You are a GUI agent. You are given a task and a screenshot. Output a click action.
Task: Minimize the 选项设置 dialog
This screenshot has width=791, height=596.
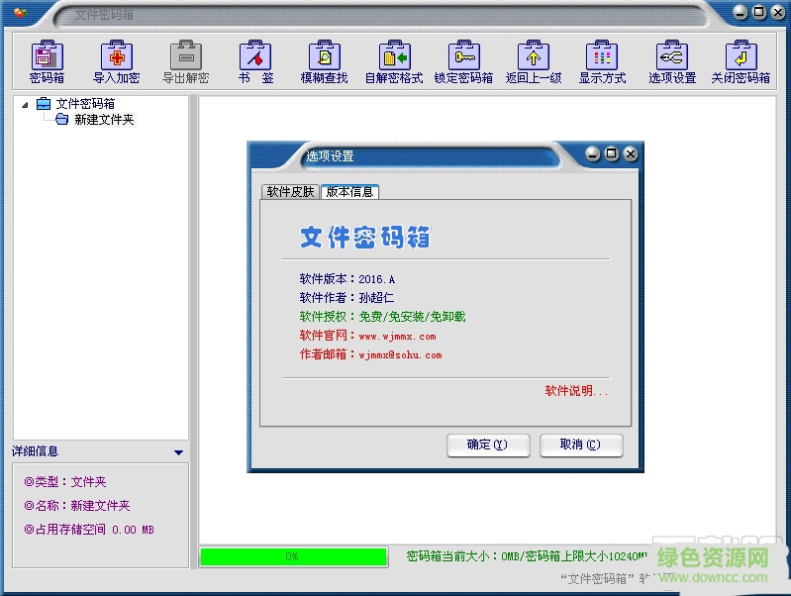tap(593, 153)
